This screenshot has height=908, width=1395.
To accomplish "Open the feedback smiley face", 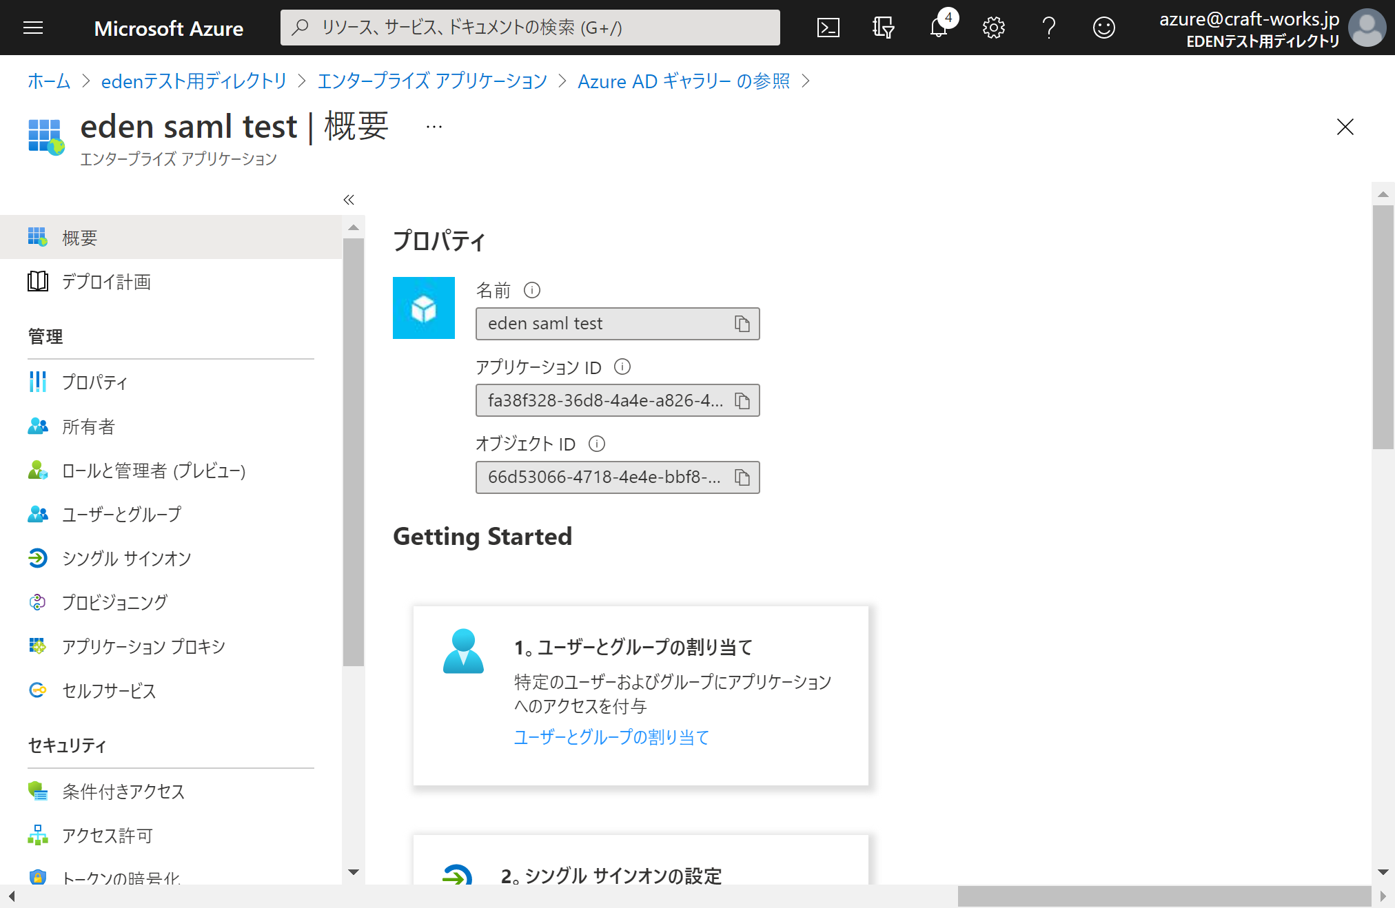I will point(1103,28).
